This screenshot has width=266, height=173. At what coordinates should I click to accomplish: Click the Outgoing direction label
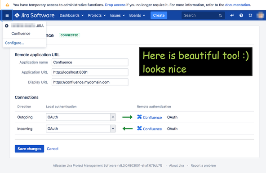(25, 117)
